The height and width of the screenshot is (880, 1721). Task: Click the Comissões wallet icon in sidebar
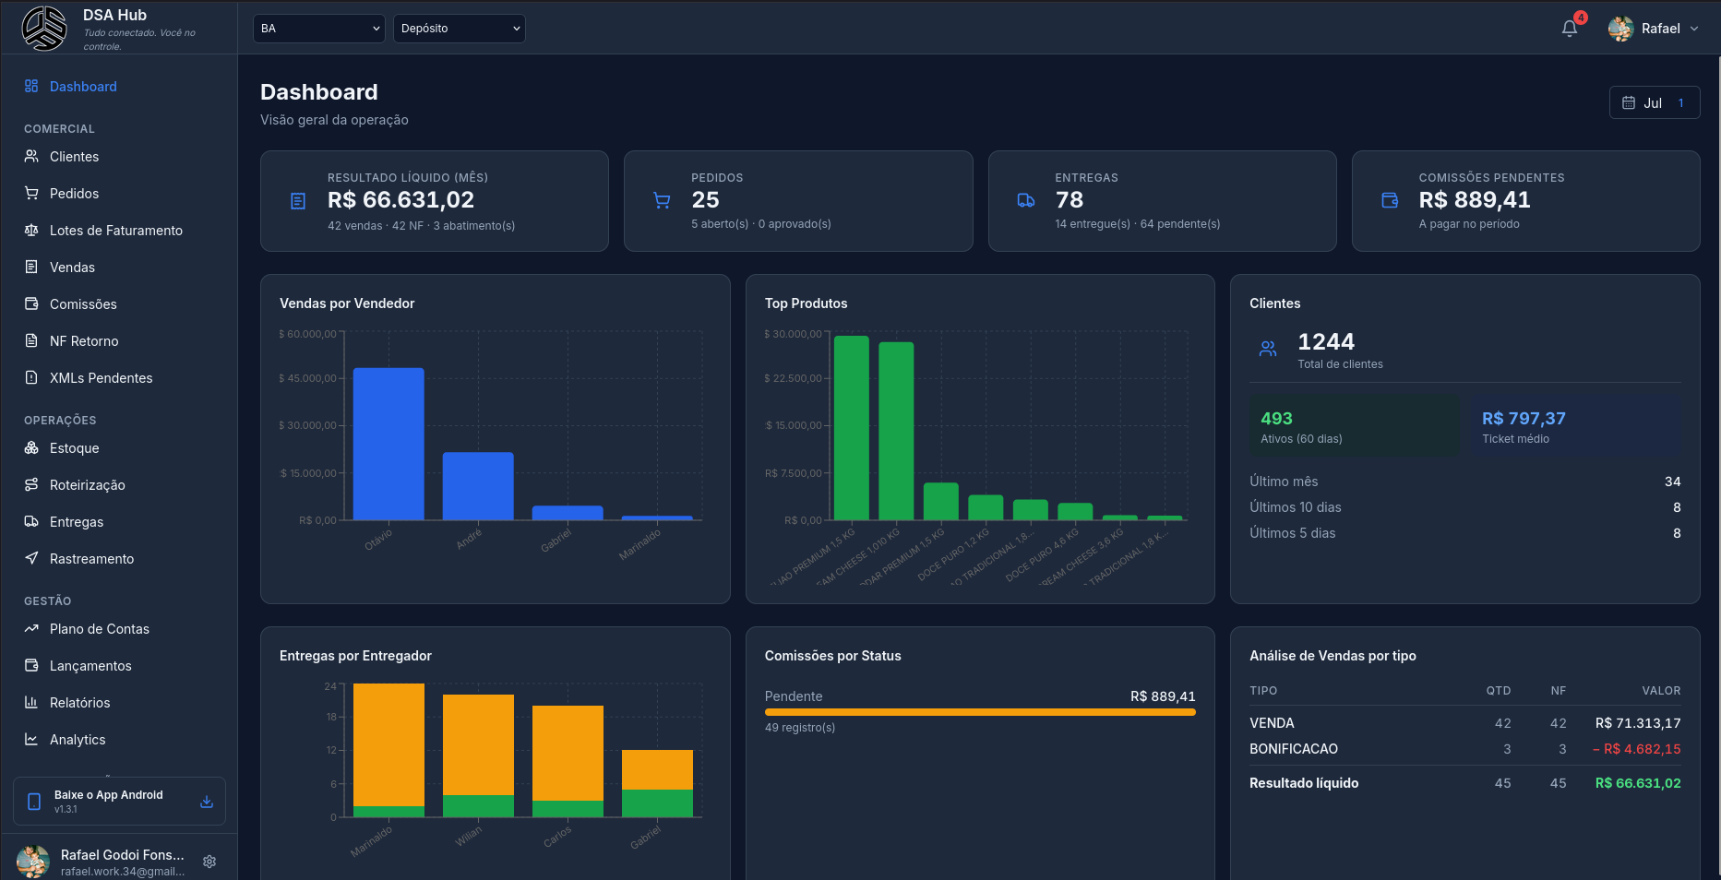click(31, 304)
